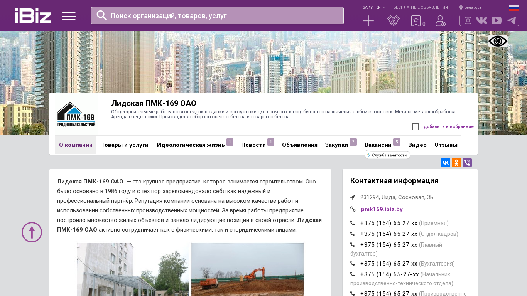The width and height of the screenshot is (527, 296).
Task: Click the Отдел кадров phone number
Action: (389, 234)
